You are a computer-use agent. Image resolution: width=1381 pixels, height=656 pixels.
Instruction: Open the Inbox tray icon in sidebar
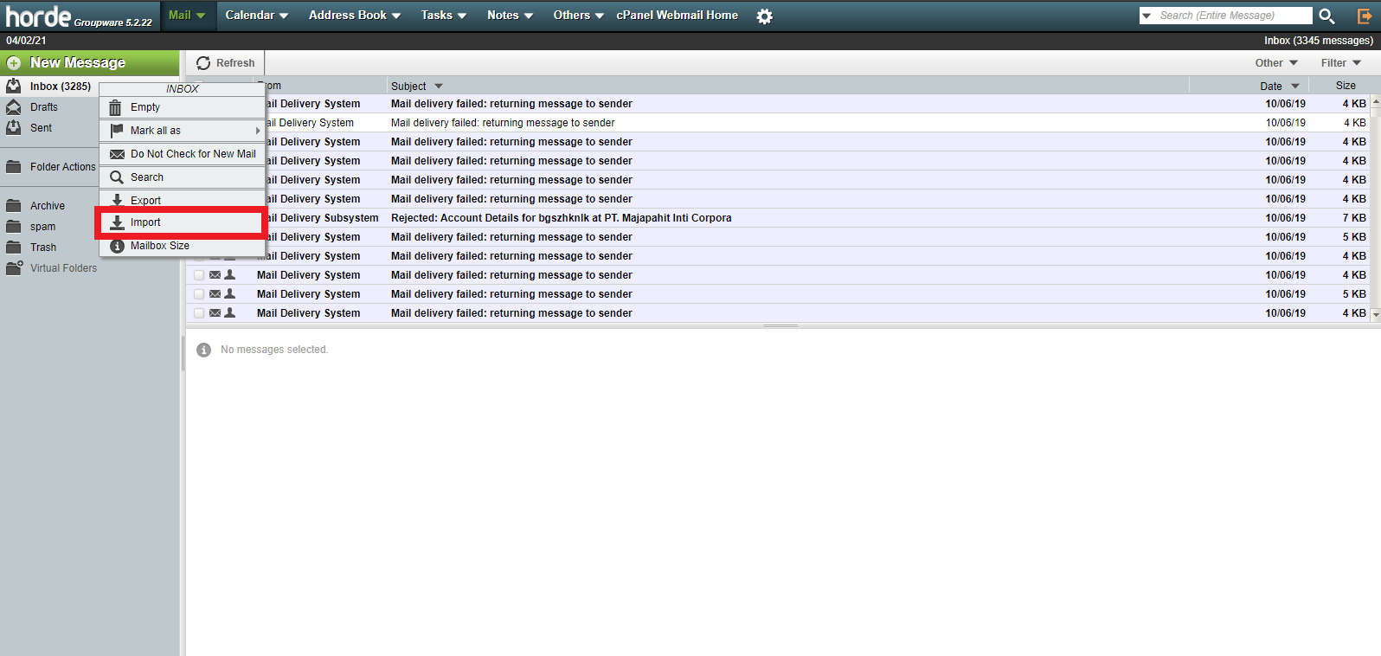14,86
